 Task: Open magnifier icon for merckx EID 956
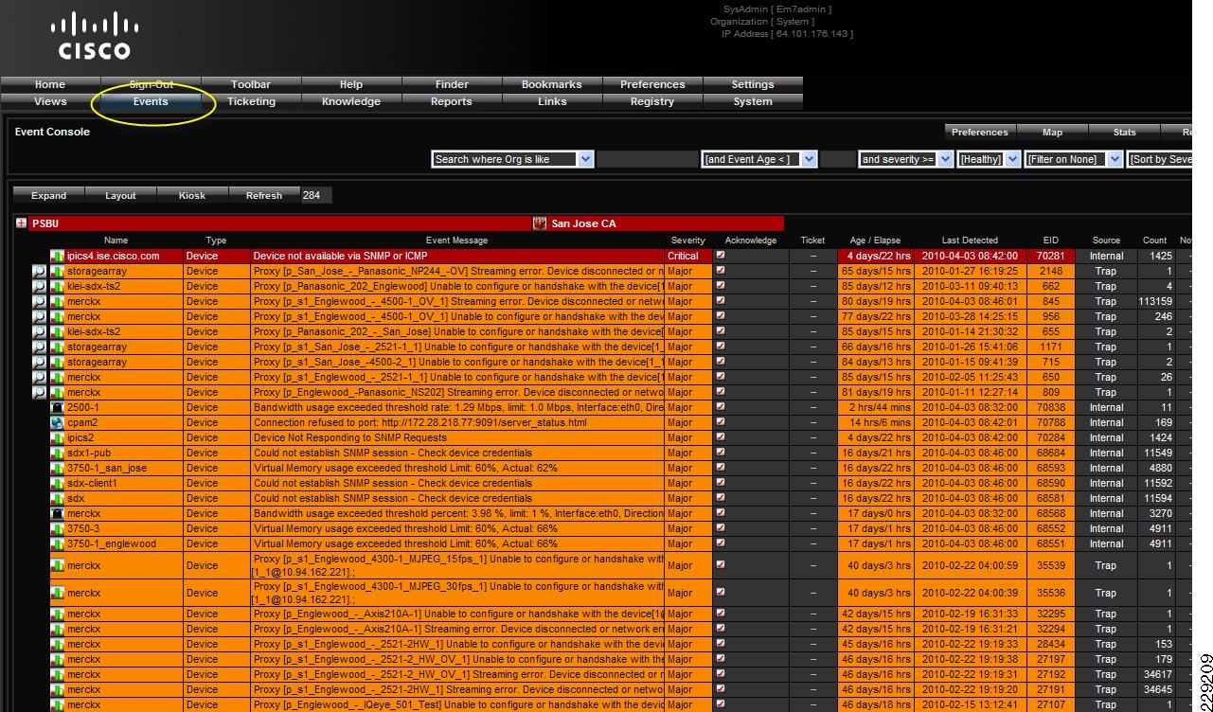[x=39, y=316]
